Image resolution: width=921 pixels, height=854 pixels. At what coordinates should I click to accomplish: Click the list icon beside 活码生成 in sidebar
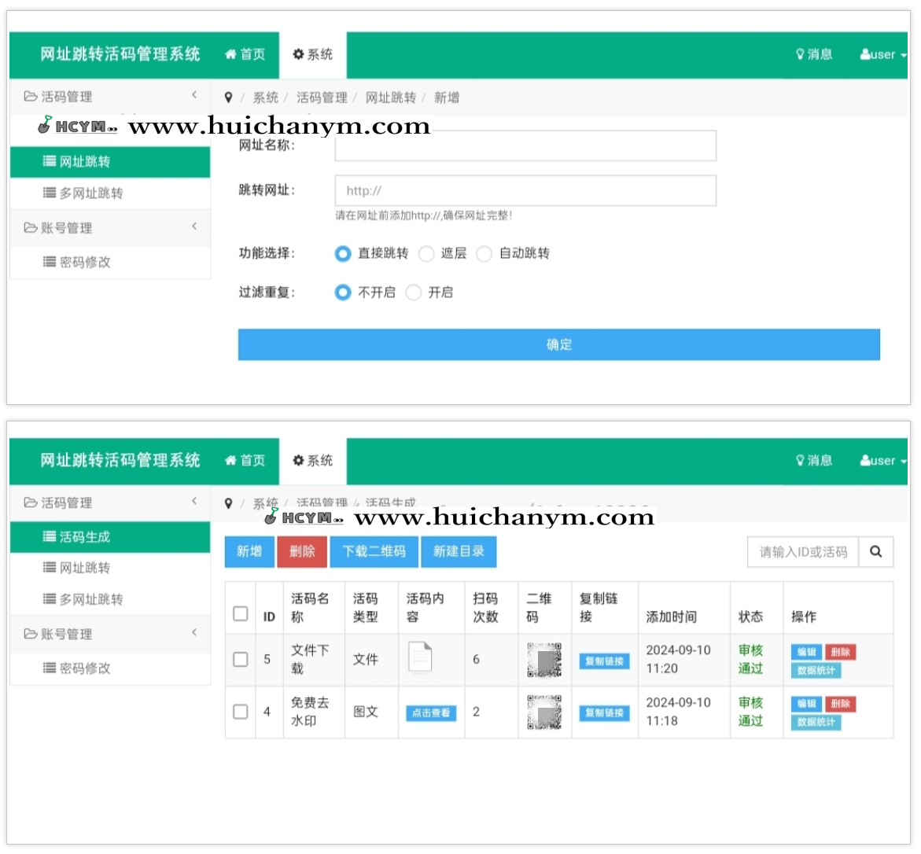tap(49, 537)
